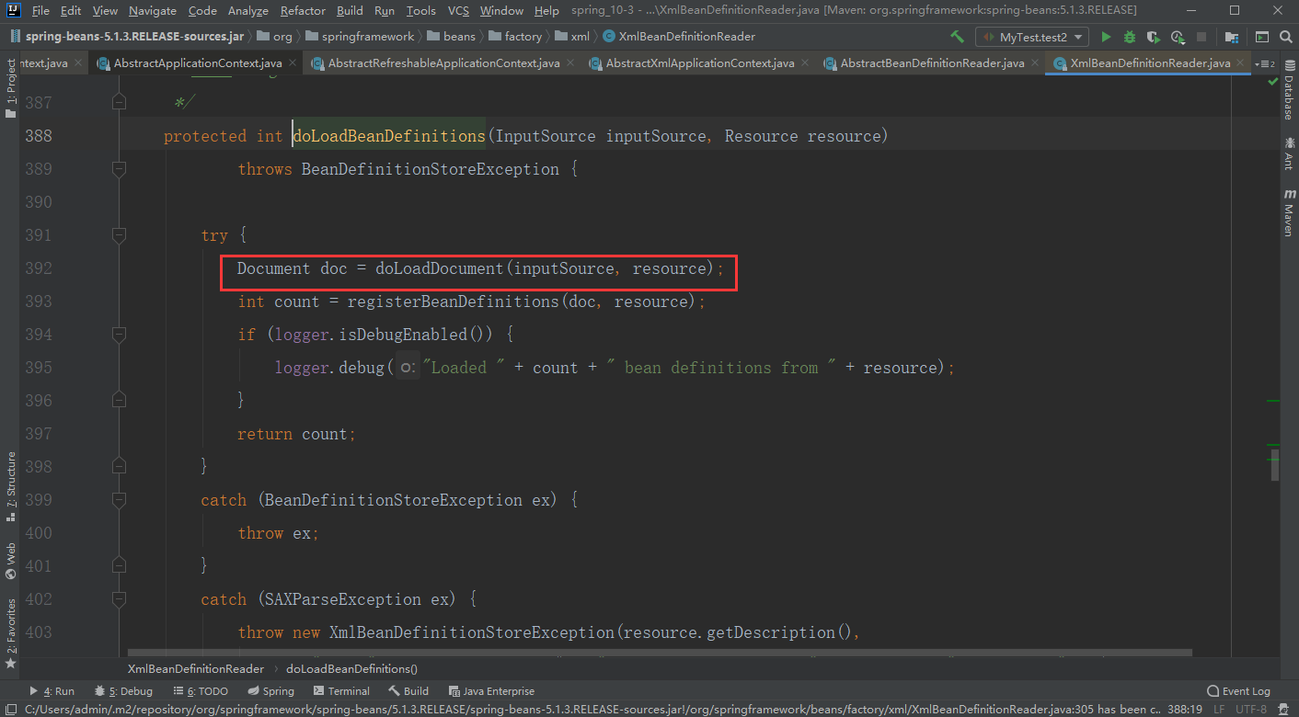Click the editor vertical scrollbar thumb

tap(1274, 464)
